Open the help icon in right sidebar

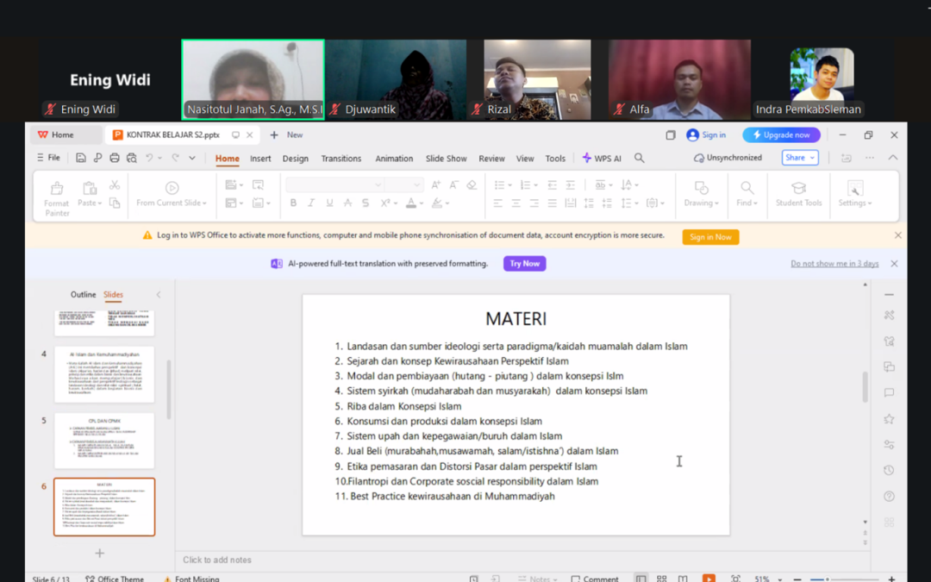[889, 496]
